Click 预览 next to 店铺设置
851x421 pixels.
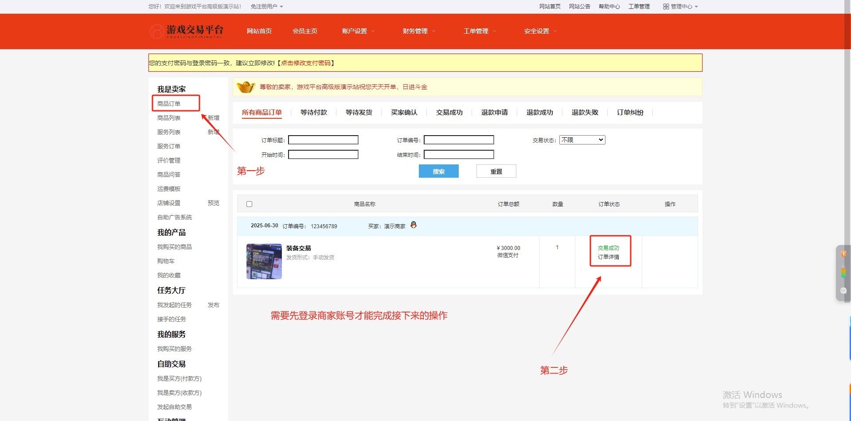pos(214,203)
